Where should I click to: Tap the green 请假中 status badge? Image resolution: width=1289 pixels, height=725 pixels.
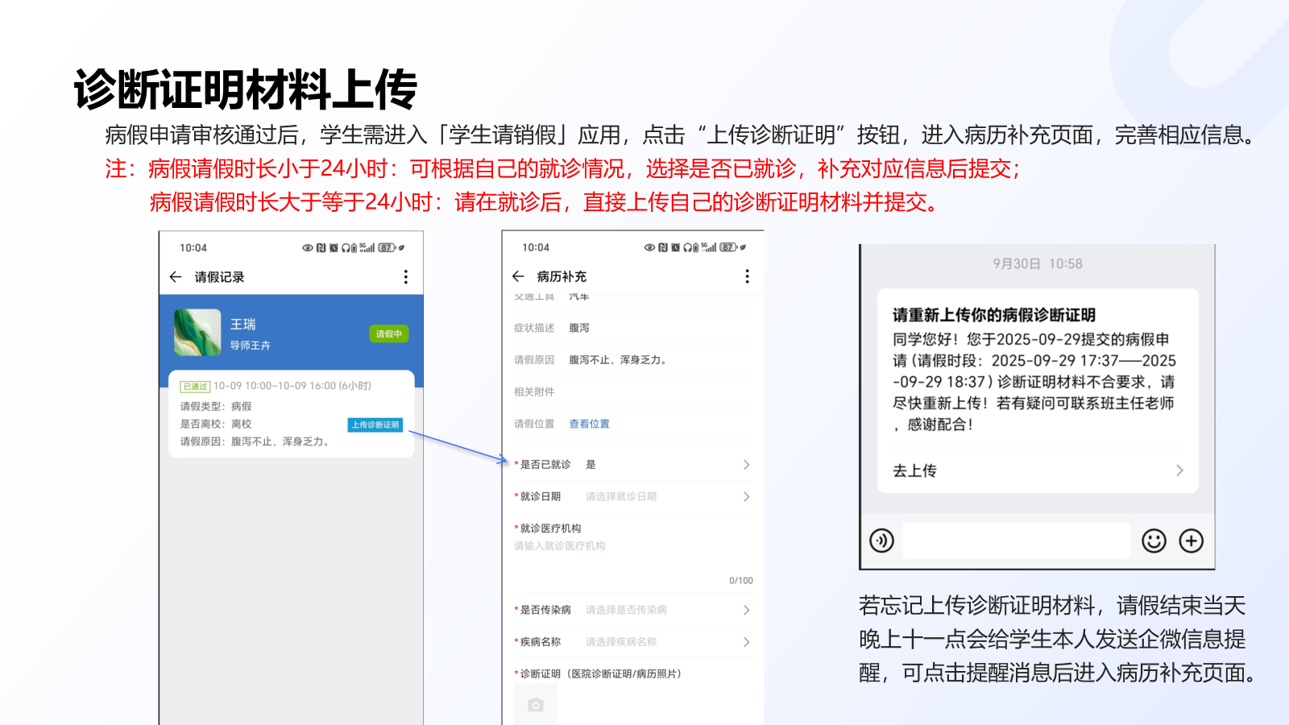[x=388, y=333]
